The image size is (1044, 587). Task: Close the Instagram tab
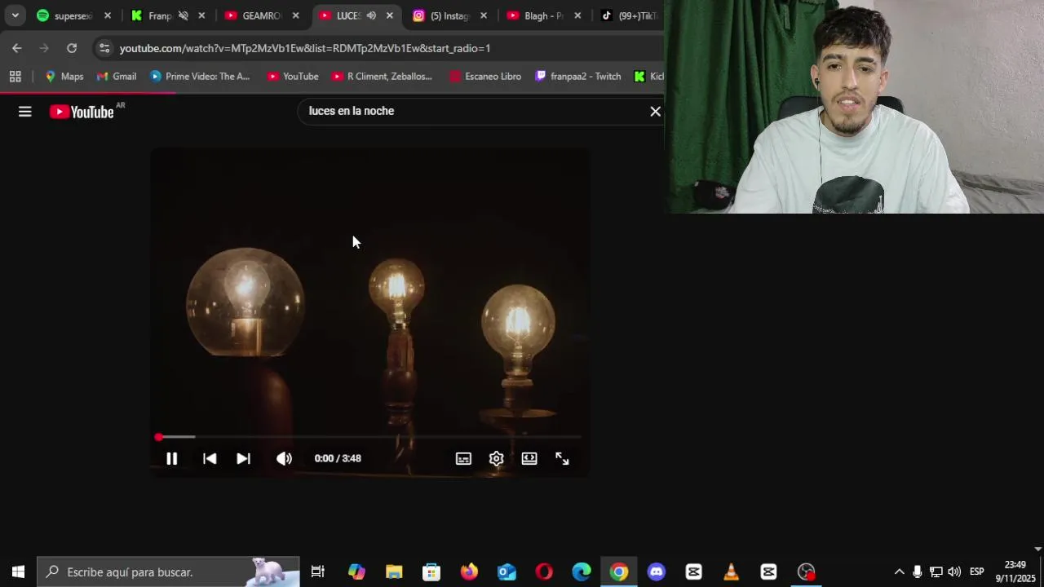(x=484, y=15)
